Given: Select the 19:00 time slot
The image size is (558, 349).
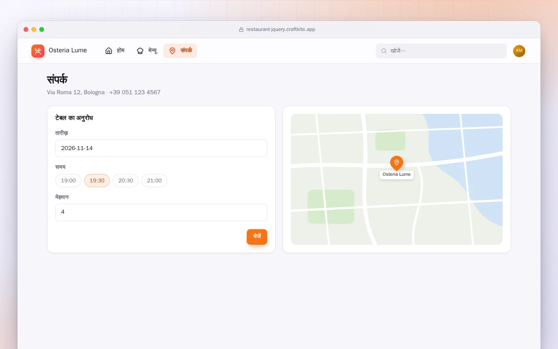Looking at the screenshot, I should [68, 181].
